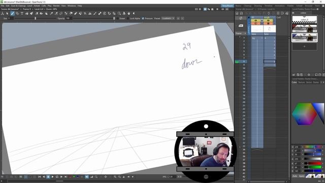Open the Scan & Cleanup menu
Image resolution: width=325 pixels, height=183 pixels.
18,6
